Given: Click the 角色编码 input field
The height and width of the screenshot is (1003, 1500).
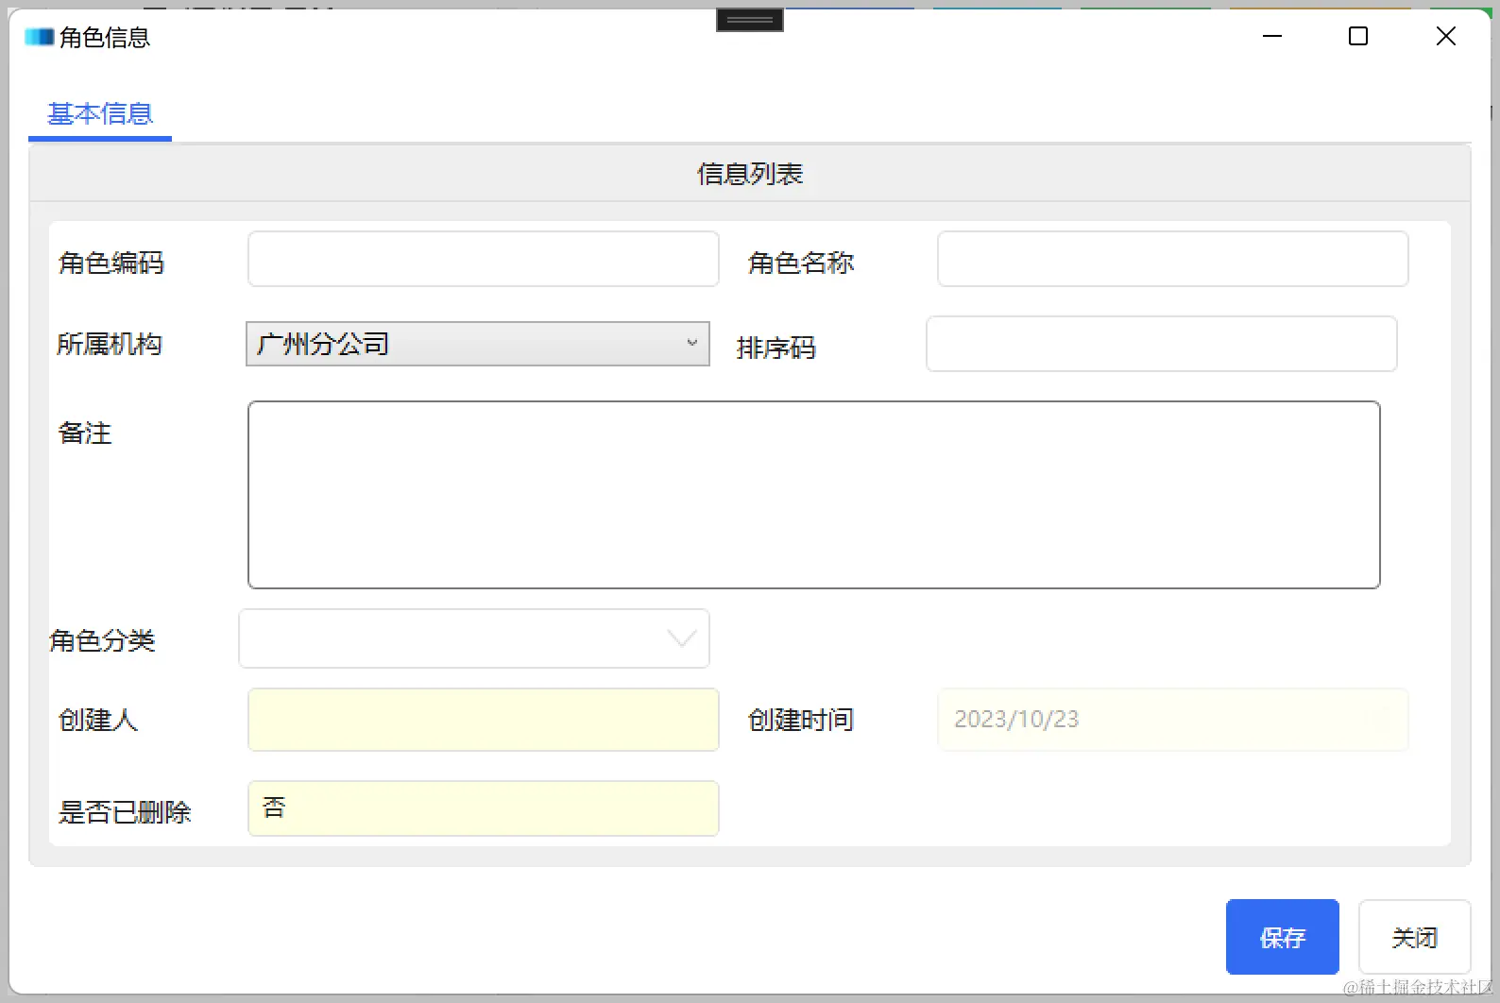Looking at the screenshot, I should (484, 259).
